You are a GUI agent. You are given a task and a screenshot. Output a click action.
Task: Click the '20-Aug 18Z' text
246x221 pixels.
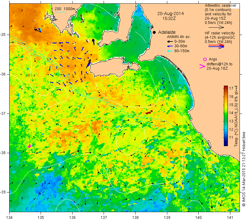point(217,68)
